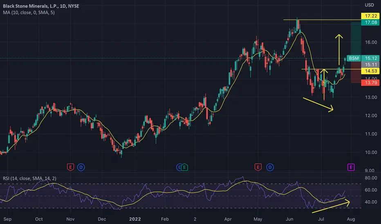Screen dimensions: 381x224
Task: Click the Sep label on time axis
Action: (7, 219)
